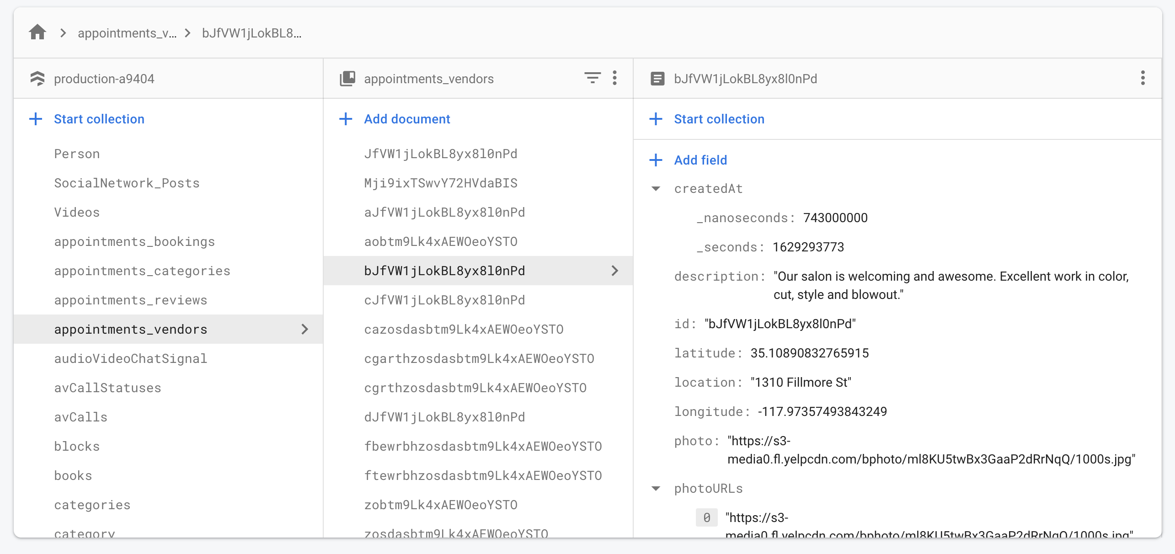
Task: Click the production-a9404 database icon
Action: pos(37,79)
